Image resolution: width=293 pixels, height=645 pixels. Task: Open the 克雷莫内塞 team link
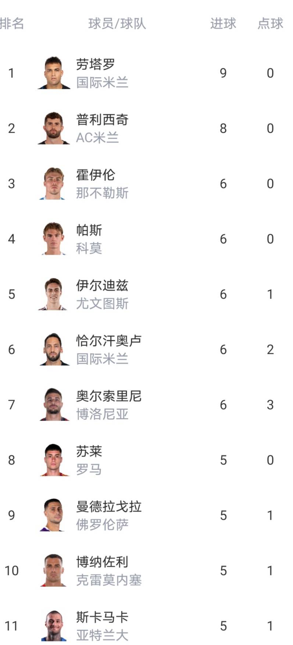(x=109, y=580)
